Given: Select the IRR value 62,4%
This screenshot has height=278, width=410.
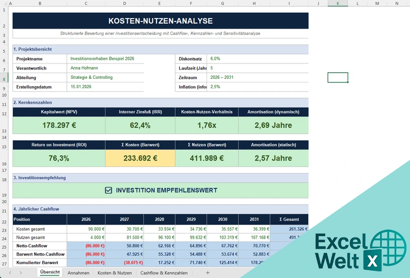Looking at the screenshot, I should pos(140,125).
